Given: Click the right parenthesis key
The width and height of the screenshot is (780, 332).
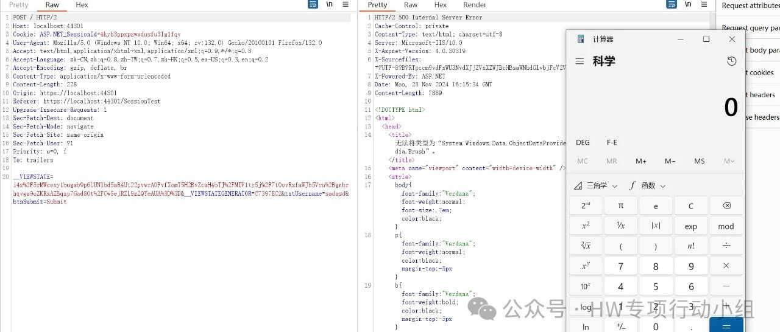Looking at the screenshot, I should pos(656,246).
